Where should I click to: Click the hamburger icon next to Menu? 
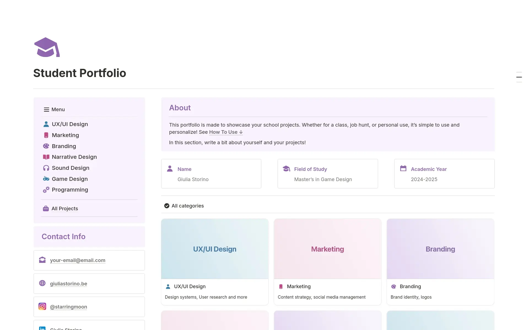(46, 109)
